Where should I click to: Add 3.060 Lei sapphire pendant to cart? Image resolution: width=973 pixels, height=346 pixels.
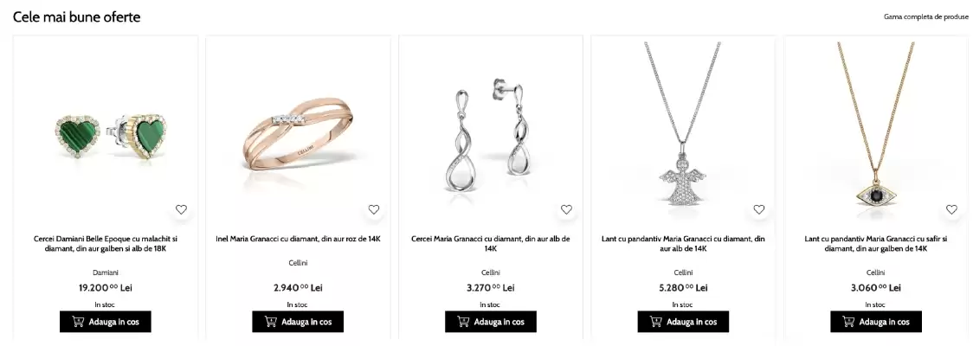point(876,322)
